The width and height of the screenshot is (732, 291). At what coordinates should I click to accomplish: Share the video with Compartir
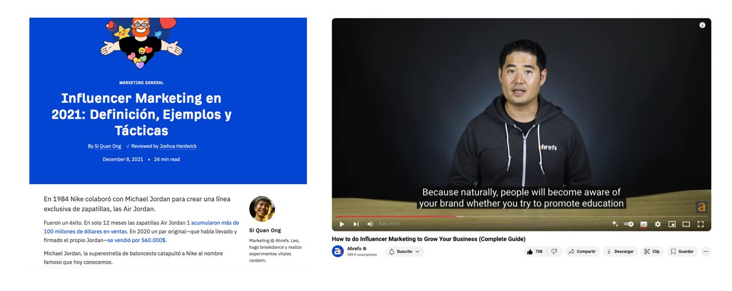coord(582,252)
